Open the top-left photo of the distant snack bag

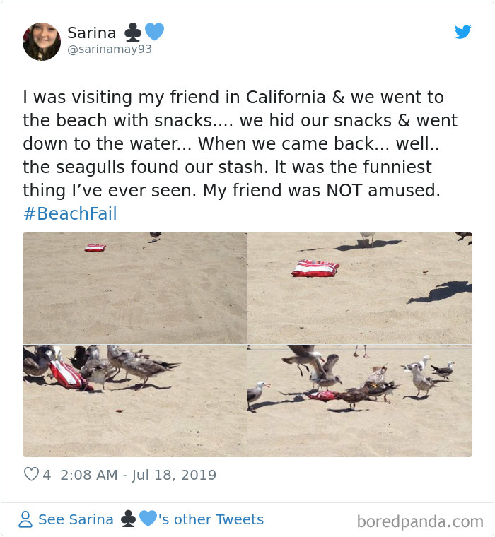coord(134,288)
